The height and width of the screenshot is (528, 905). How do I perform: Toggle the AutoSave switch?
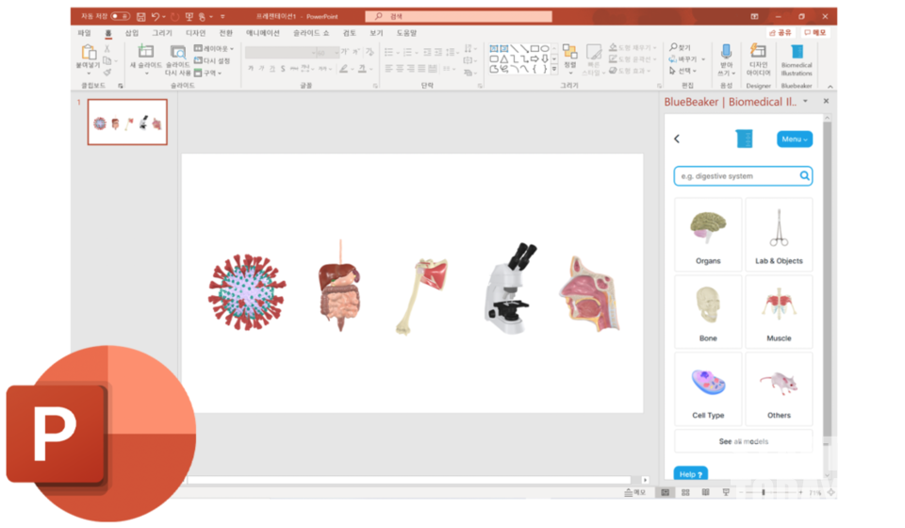pyautogui.click(x=120, y=16)
